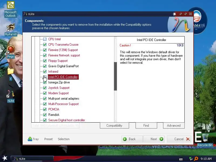Select Ramdisk label
Image resolution: width=216 pixels, height=162 pixels.
click(54, 115)
